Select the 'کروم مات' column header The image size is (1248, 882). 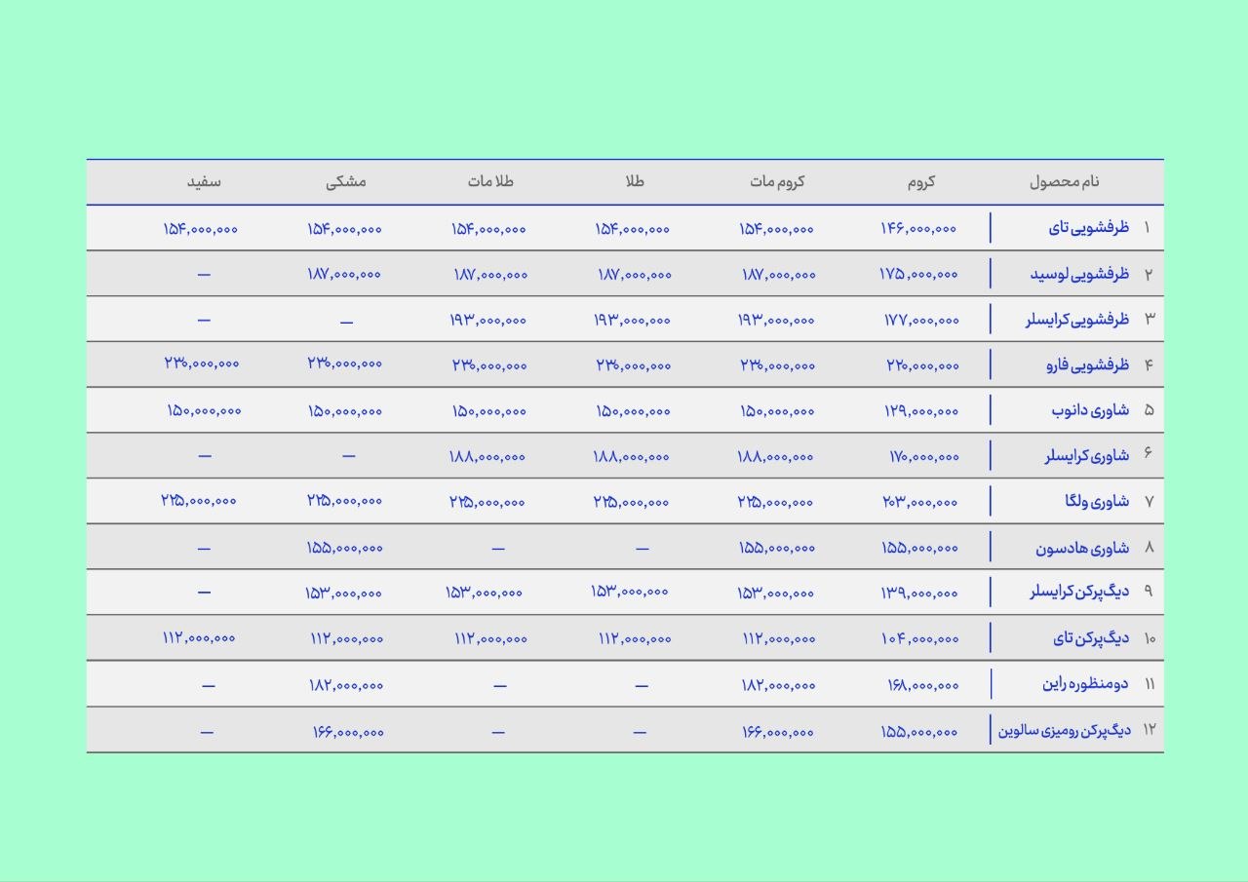777,182
